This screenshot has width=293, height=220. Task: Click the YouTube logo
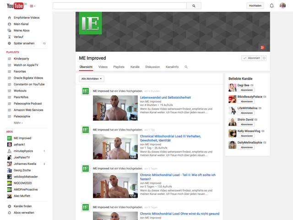pos(15,6)
